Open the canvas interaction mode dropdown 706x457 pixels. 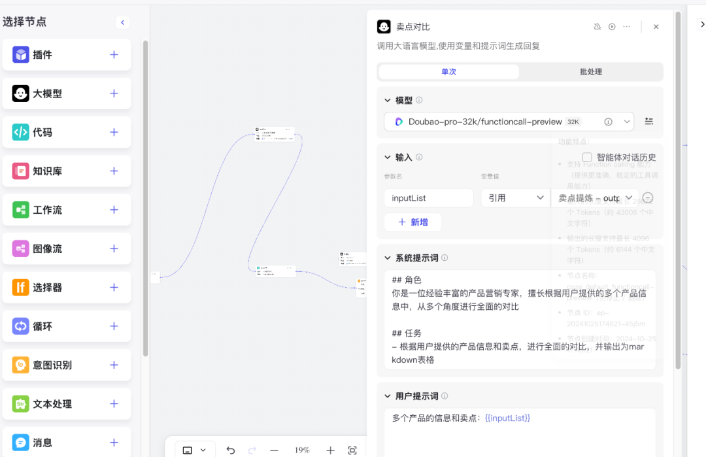[195, 450]
